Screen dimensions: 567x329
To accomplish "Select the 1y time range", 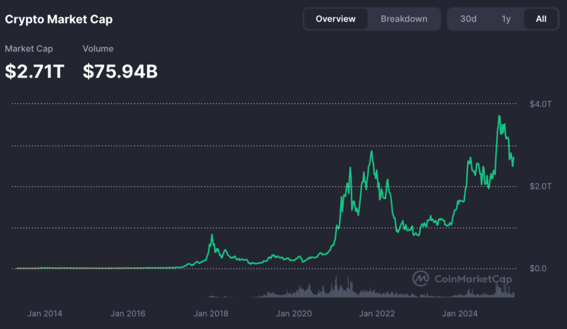I will pyautogui.click(x=506, y=19).
